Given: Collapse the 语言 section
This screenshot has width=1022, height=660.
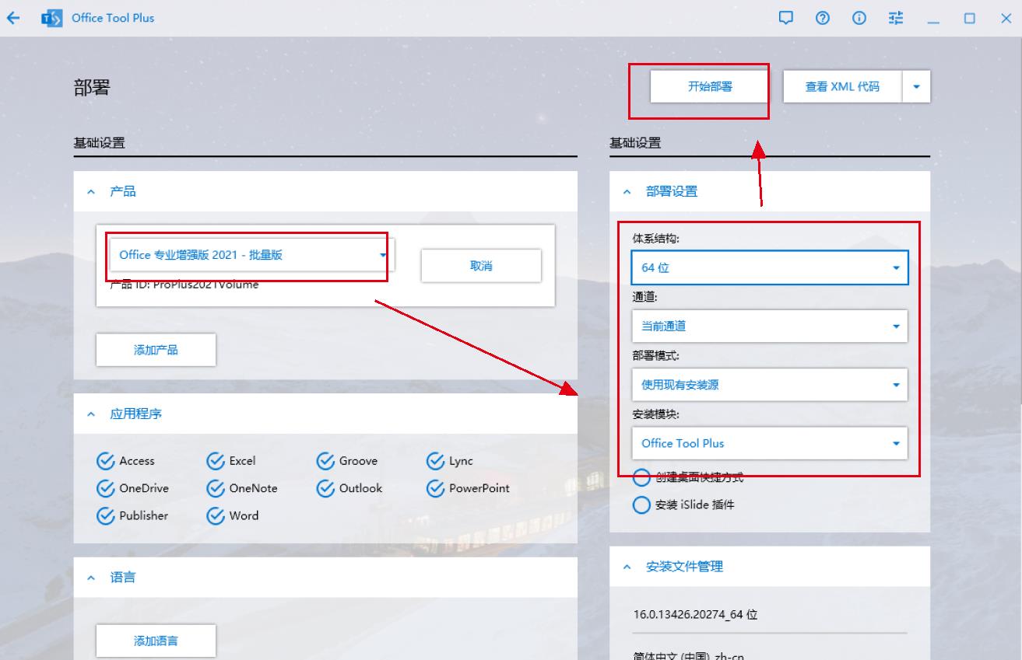Looking at the screenshot, I should (x=91, y=578).
